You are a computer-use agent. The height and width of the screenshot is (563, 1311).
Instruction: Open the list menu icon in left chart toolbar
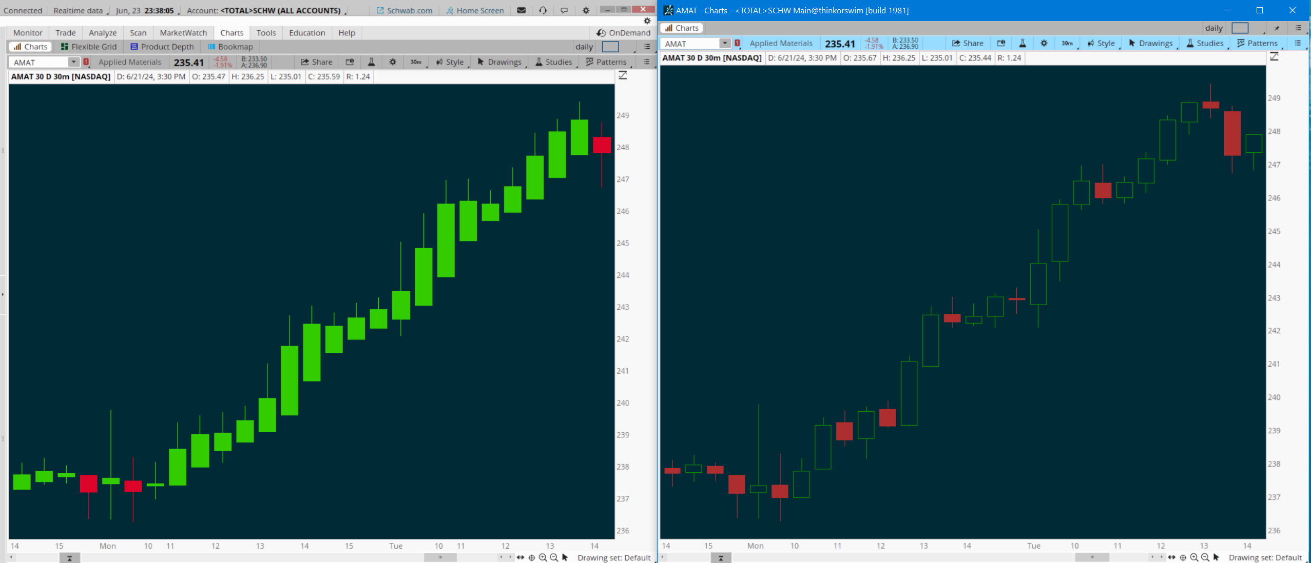(646, 62)
